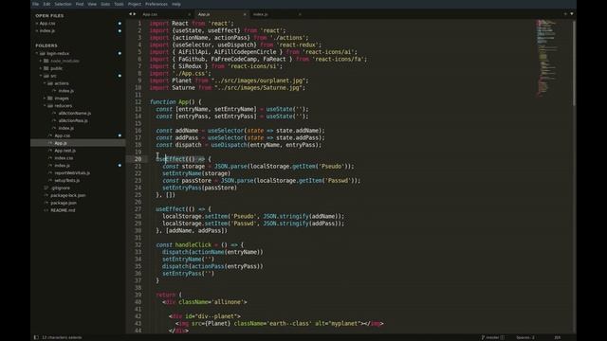Click the package.json file icon
The height and width of the screenshot is (341, 607).
pos(46,203)
